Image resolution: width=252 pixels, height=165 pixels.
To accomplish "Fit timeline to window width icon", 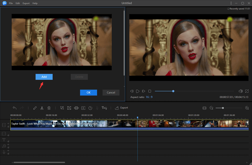I will (x=204, y=108).
